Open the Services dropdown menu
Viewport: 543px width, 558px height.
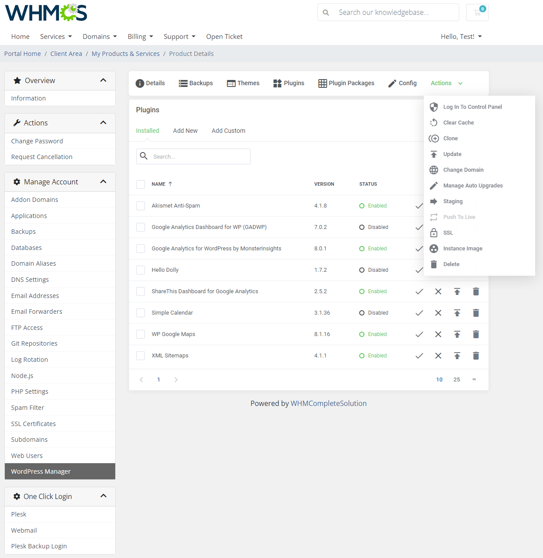(x=56, y=37)
